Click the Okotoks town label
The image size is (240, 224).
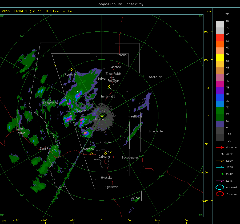pyautogui.click(x=107, y=178)
